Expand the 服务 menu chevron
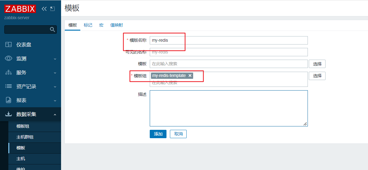The width and height of the screenshot is (368, 170). [55, 73]
